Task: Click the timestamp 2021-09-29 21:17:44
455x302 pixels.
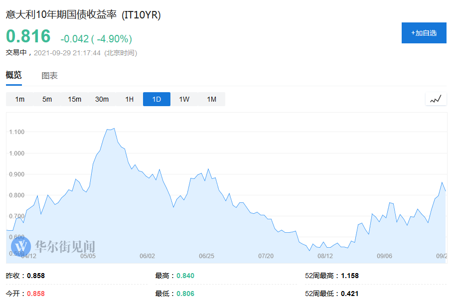Action: tap(67, 53)
